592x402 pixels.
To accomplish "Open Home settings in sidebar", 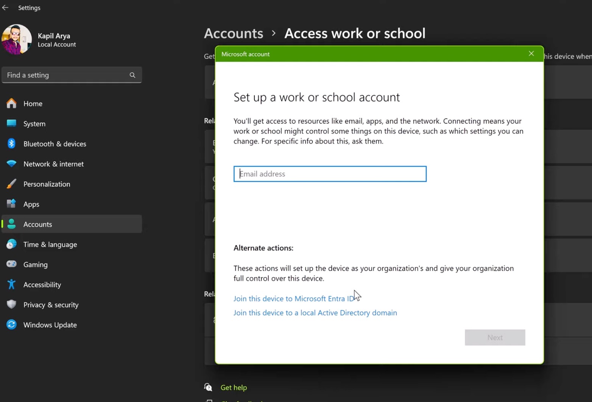I will 33,103.
